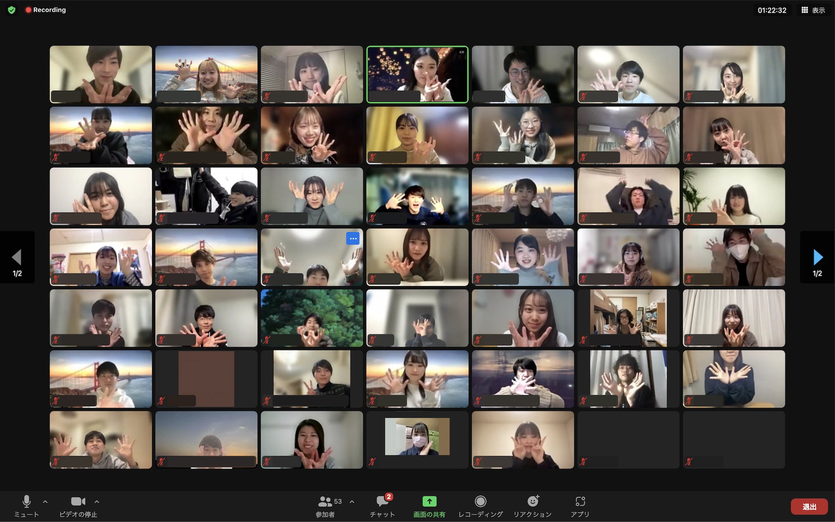Go to next gallery page with right arrow
This screenshot has height=522, width=835.
(x=817, y=257)
